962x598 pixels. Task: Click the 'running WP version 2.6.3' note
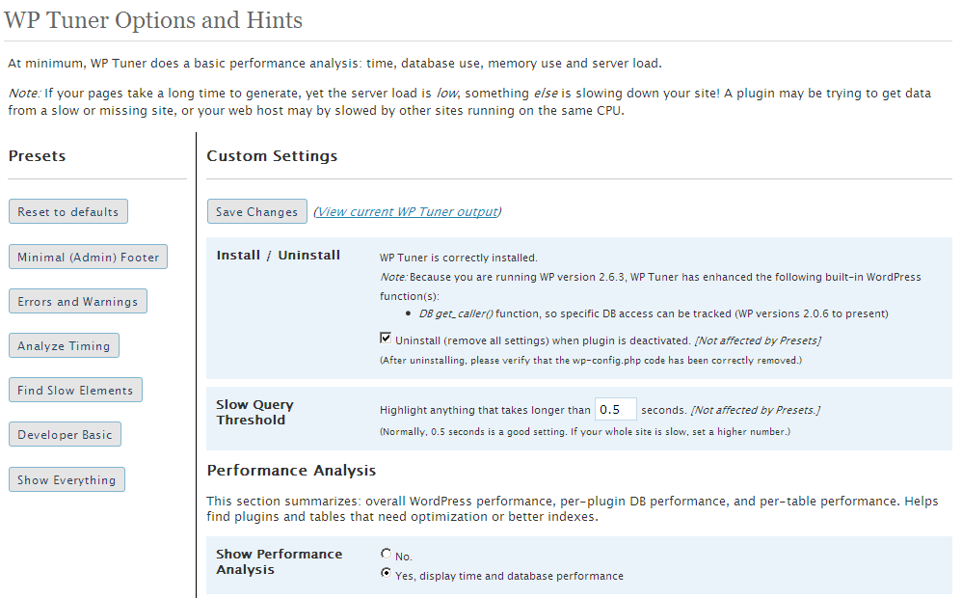coord(651,286)
